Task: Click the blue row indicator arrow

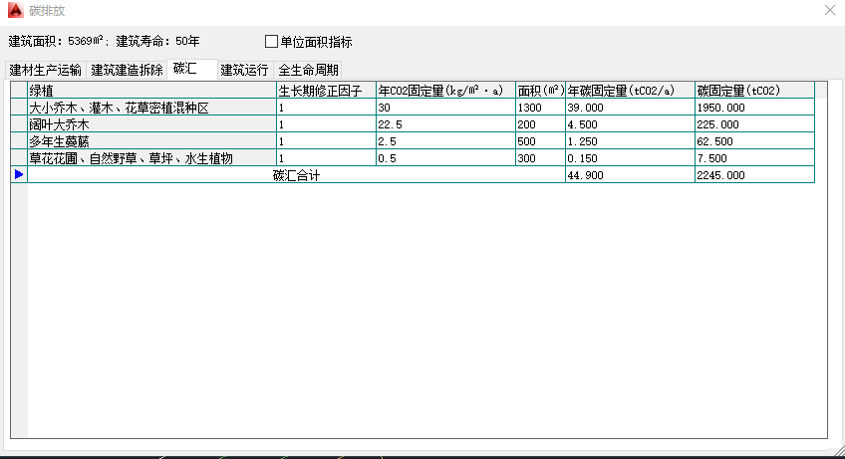Action: 19,174
